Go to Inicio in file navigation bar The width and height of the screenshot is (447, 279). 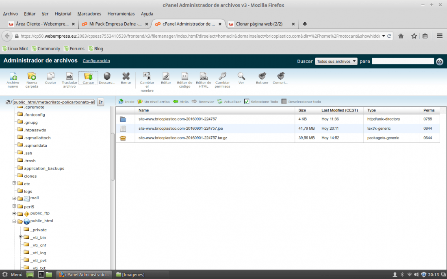(x=126, y=101)
